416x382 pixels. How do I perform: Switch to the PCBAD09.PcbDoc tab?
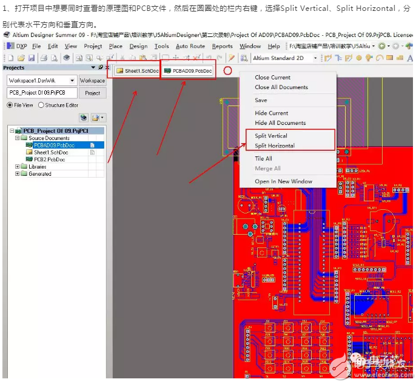pos(187,71)
